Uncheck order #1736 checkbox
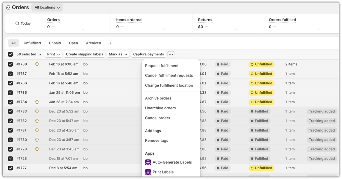This screenshot has width=342, height=179. [x=10, y=83]
